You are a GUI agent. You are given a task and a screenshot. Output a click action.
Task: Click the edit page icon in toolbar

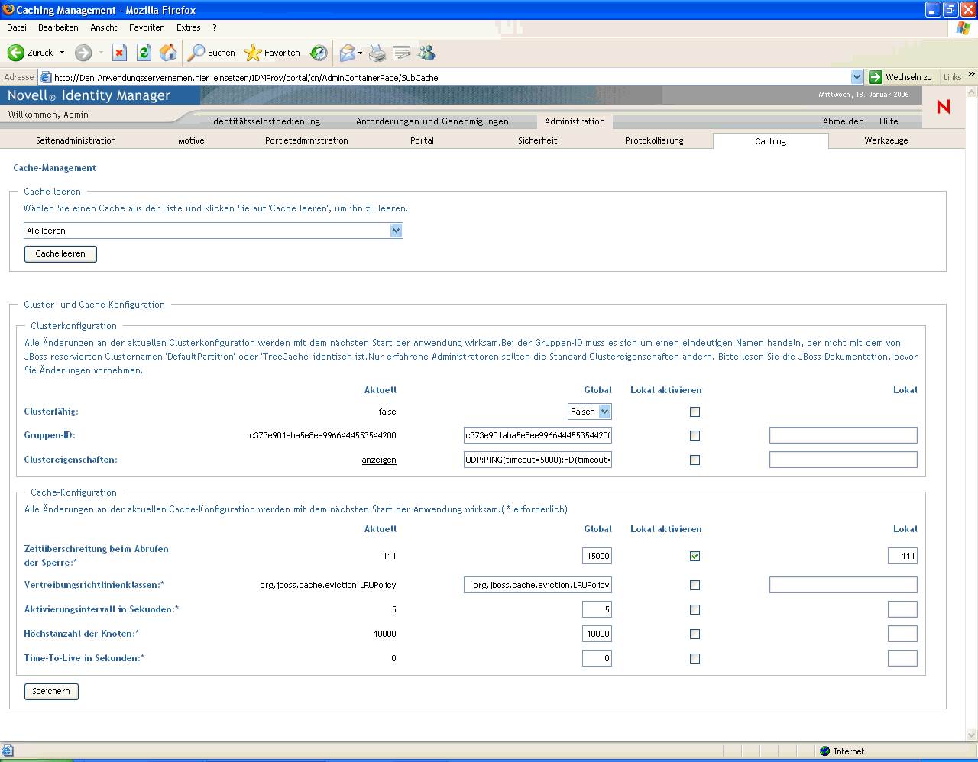[402, 53]
